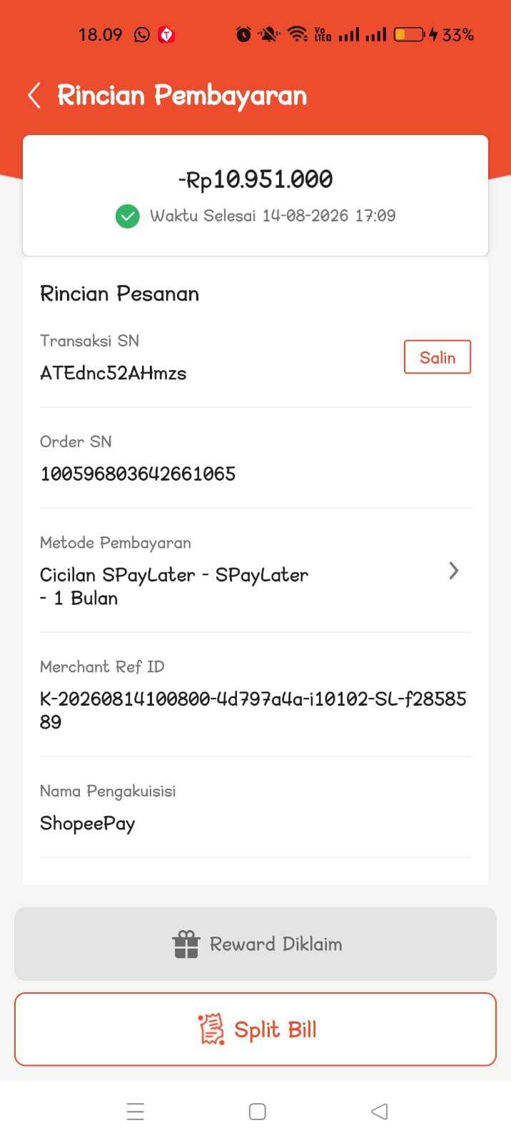The image size is (511, 1143).
Task: Tap the Wi-Fi signal icon
Action: 298,34
